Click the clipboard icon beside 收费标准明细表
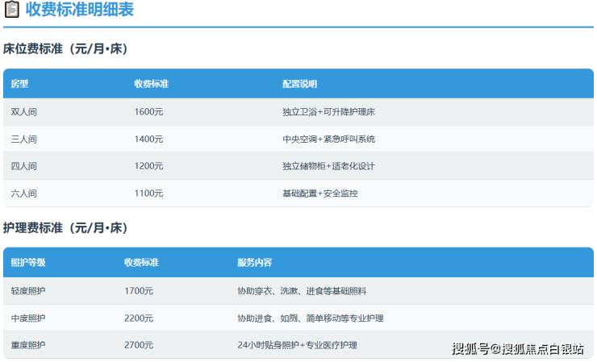This screenshot has width=597, height=362. 11,10
